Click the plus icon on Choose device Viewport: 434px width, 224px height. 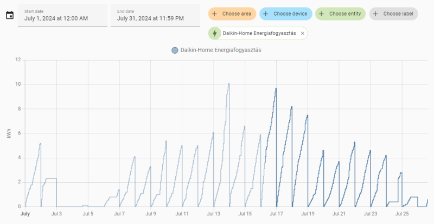click(x=267, y=14)
